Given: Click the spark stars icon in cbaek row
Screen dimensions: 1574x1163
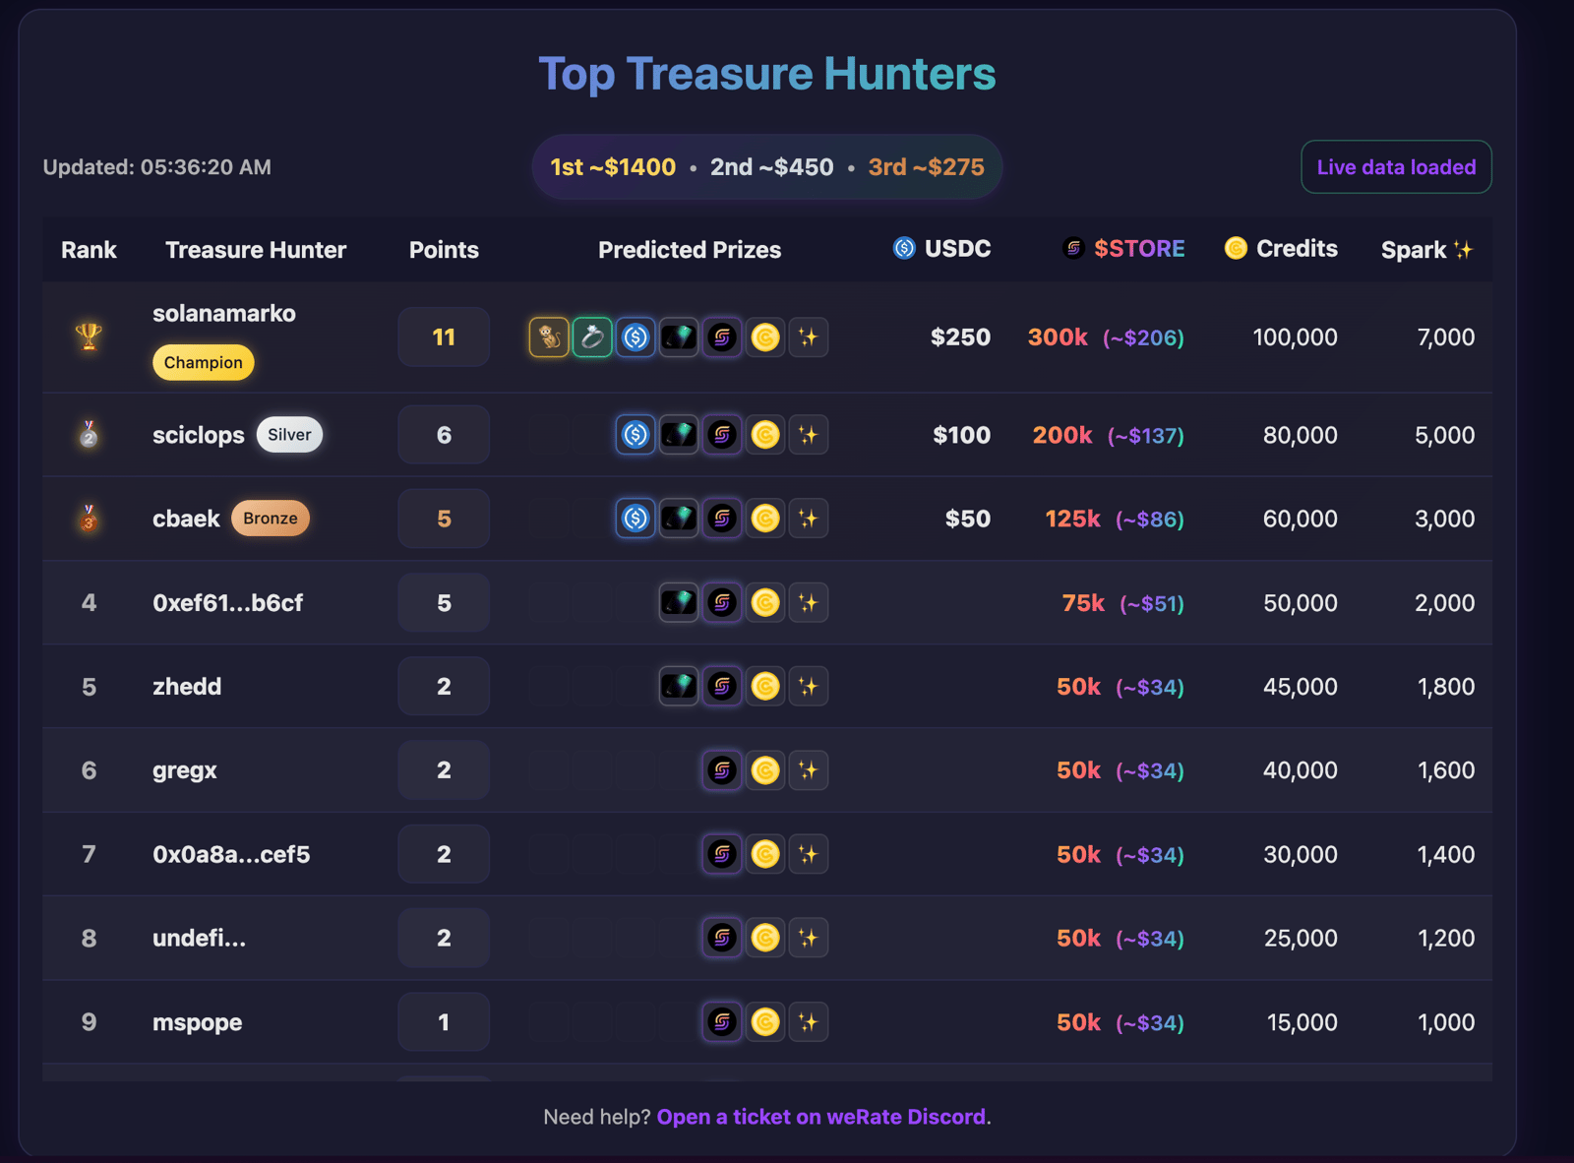Looking at the screenshot, I should pos(809,519).
